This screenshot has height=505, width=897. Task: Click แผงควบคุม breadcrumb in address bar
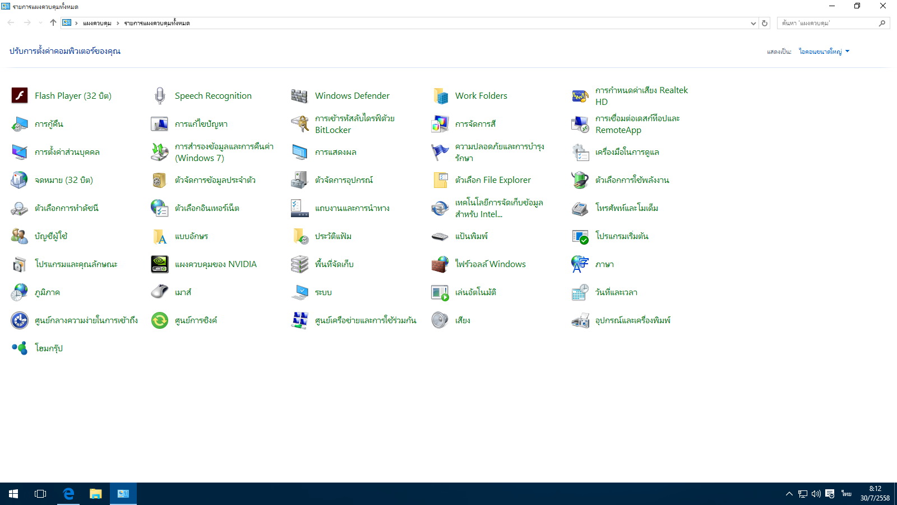click(97, 23)
